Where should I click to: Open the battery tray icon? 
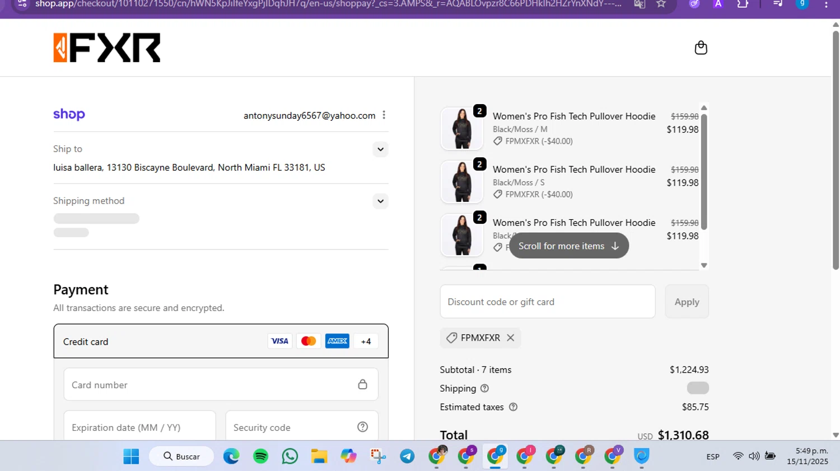click(x=771, y=456)
